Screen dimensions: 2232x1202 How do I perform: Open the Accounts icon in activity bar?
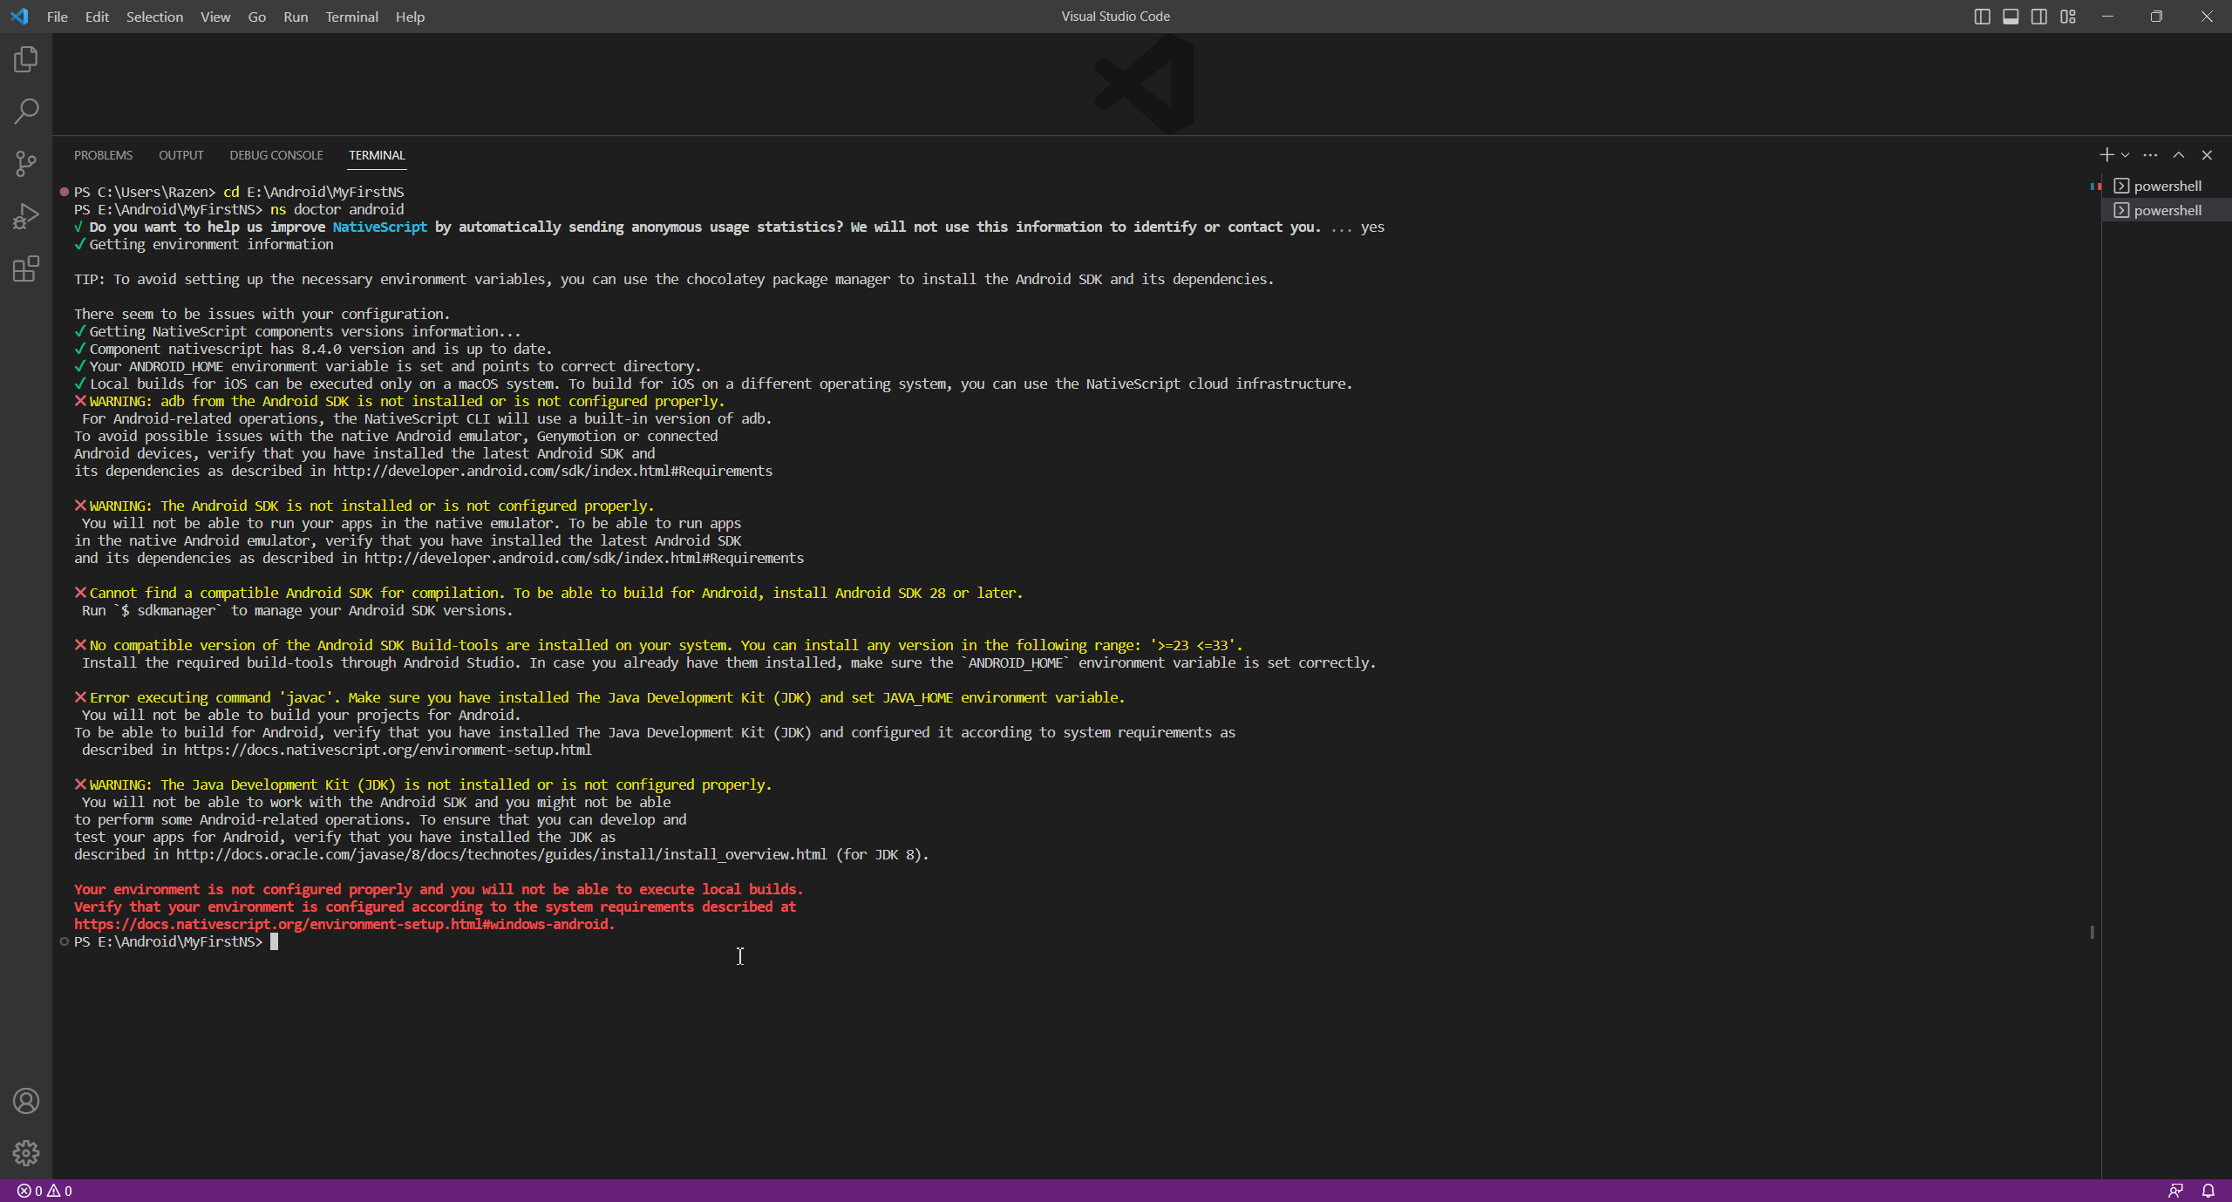(x=26, y=1101)
